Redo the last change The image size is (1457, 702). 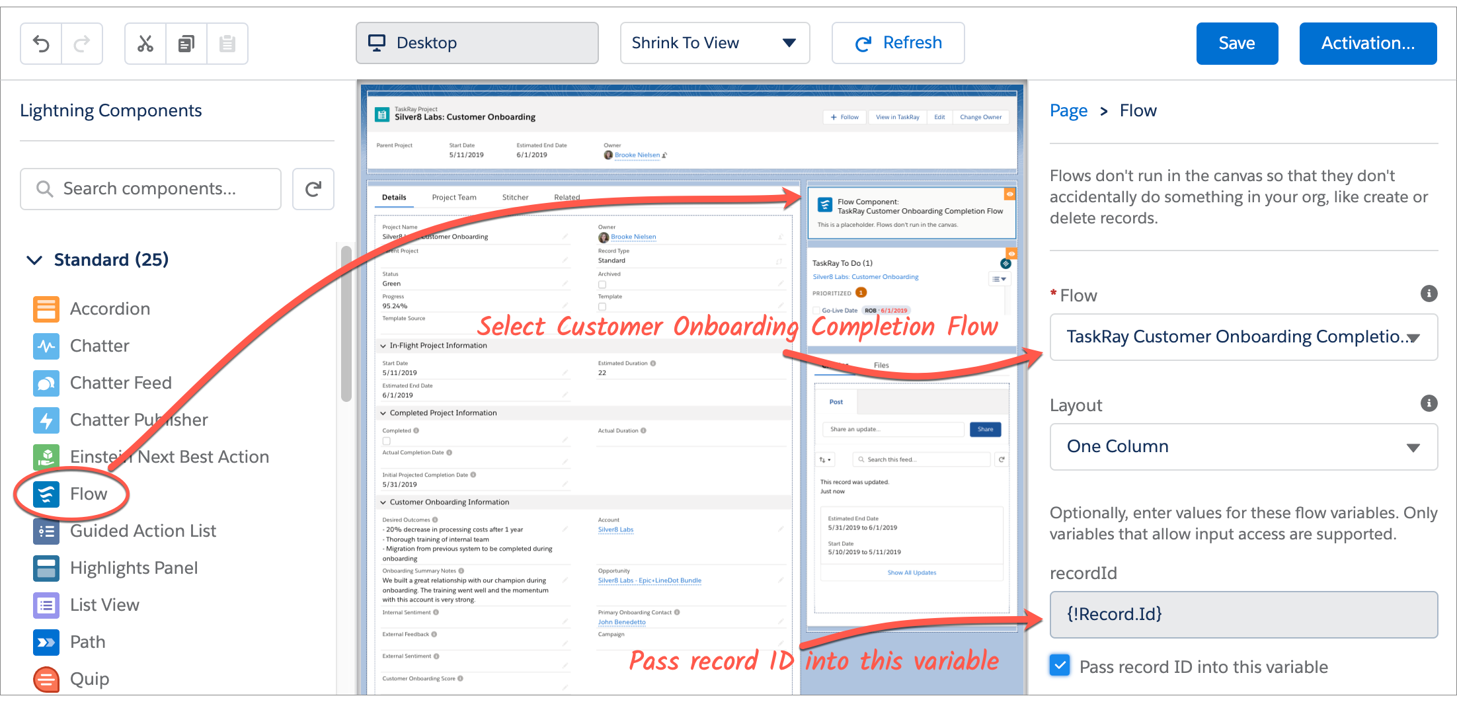(82, 44)
